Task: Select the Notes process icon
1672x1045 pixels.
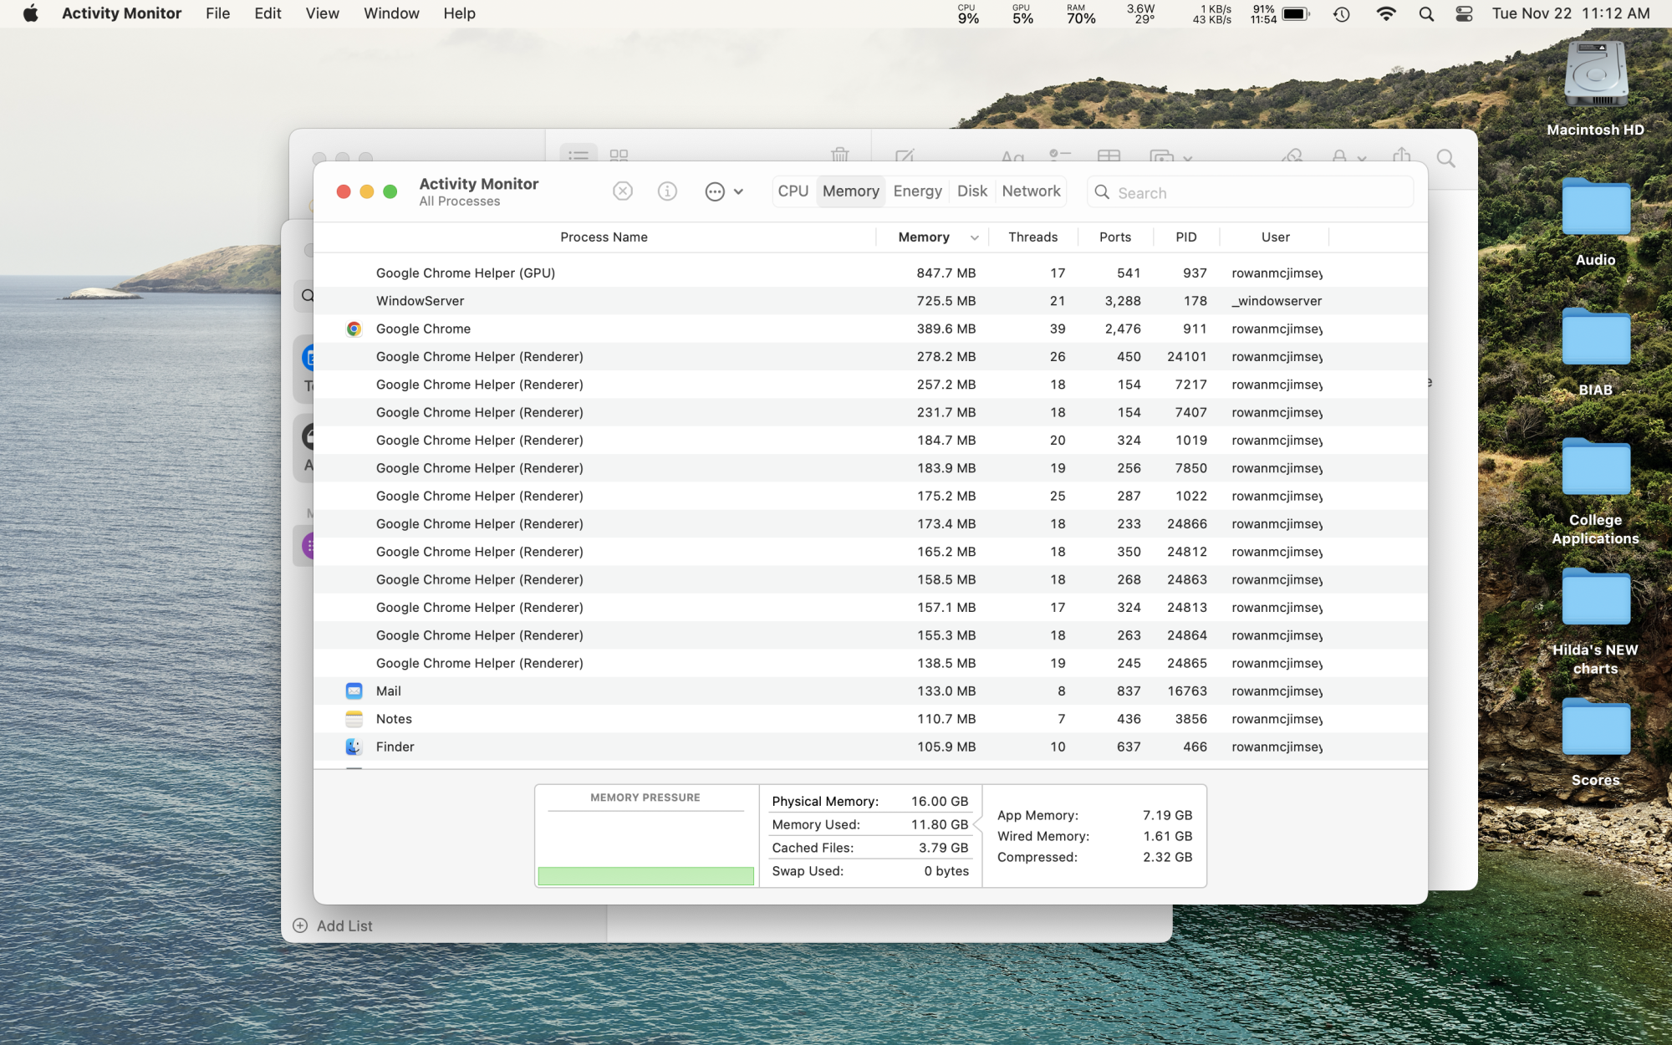Action: 354,719
